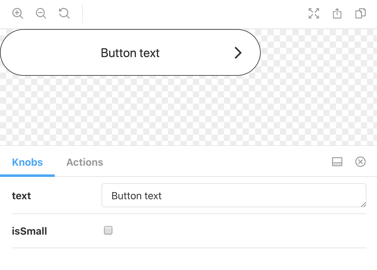377x270 pixels.
Task: Click the "isSmall" knob label
Action: [x=30, y=231]
